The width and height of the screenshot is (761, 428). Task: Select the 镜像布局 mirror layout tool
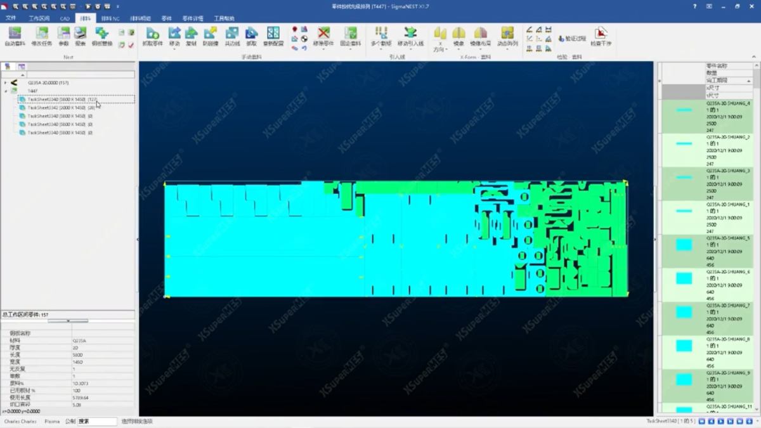coord(480,36)
